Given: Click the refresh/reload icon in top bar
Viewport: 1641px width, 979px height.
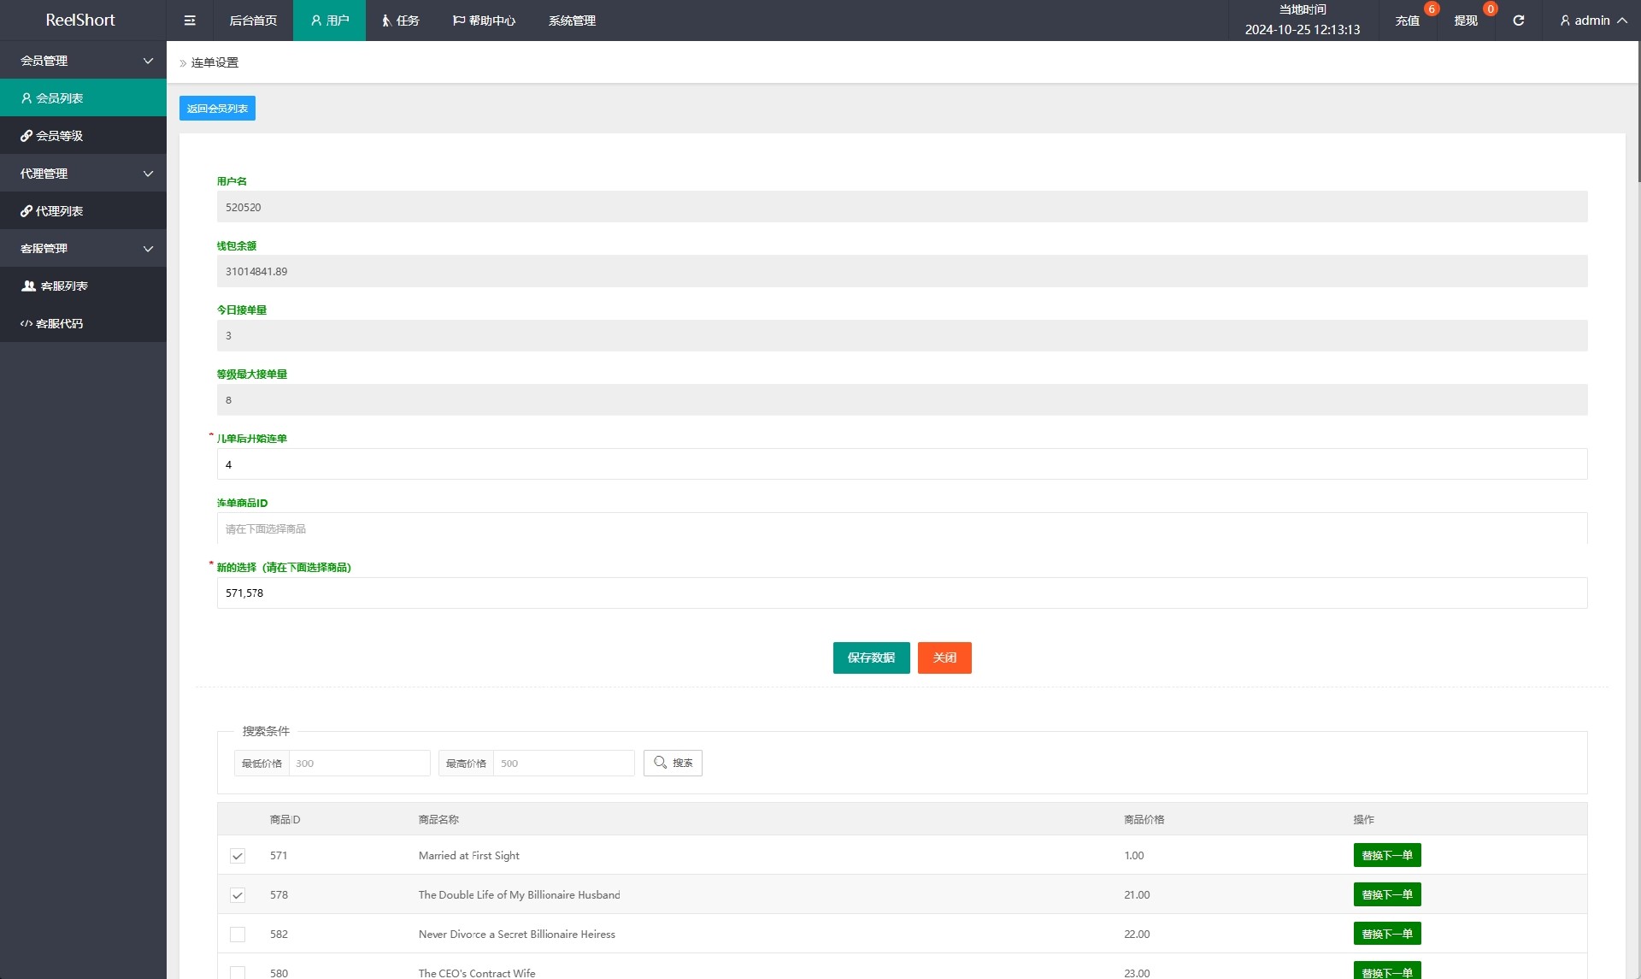Looking at the screenshot, I should (1518, 20).
